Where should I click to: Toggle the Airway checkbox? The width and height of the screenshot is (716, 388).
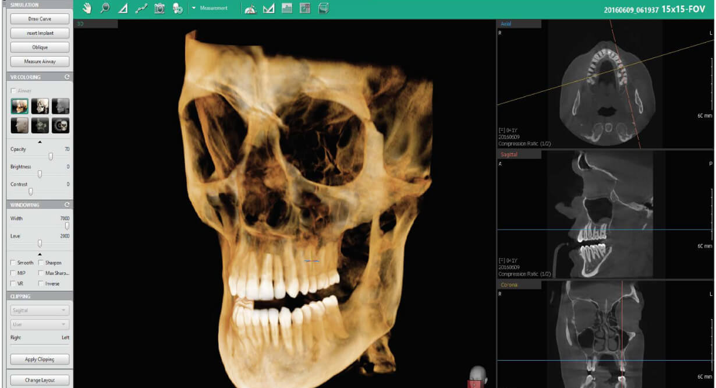click(x=13, y=91)
